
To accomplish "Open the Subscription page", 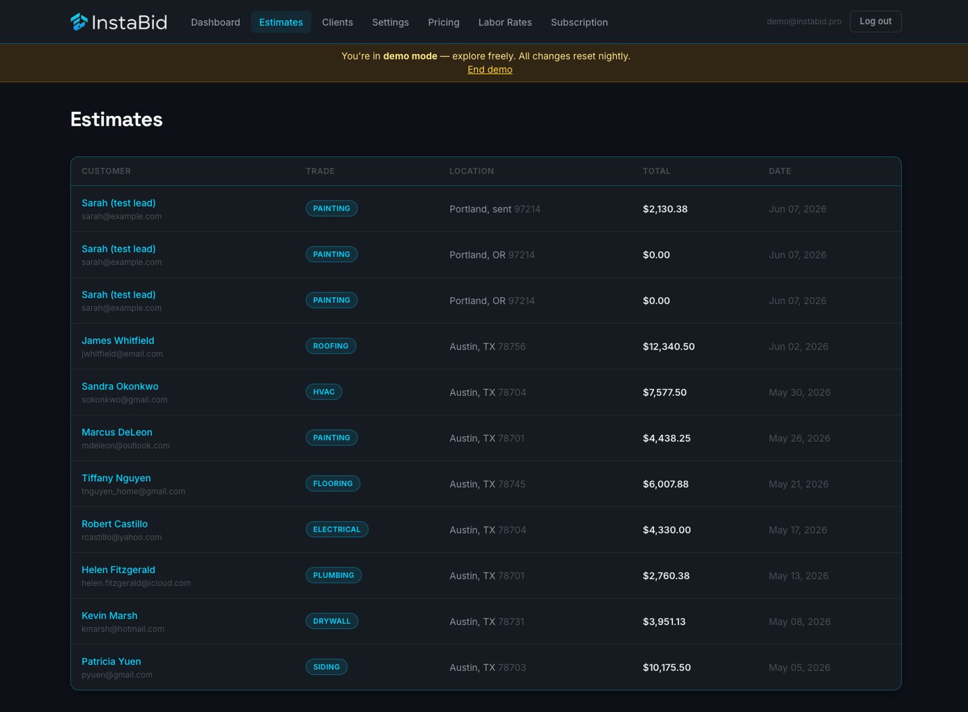I will coord(579,22).
